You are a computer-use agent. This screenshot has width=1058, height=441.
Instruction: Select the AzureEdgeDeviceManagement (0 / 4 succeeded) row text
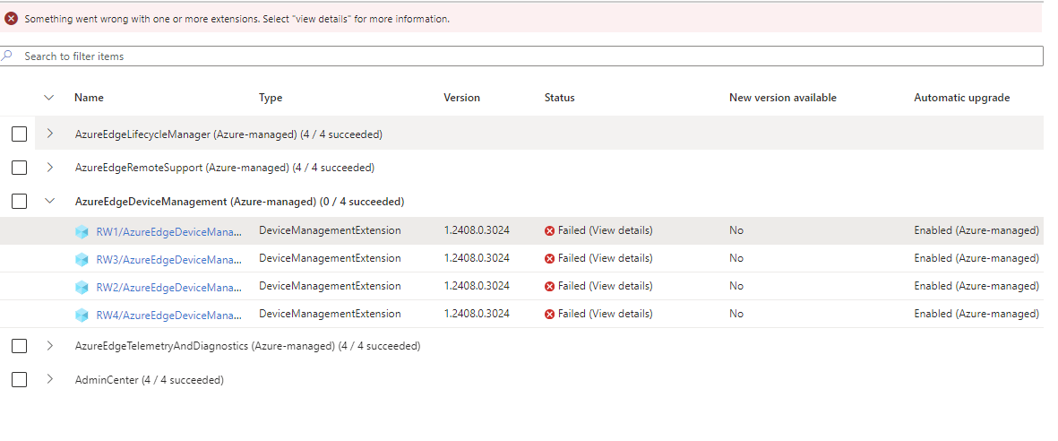coord(239,202)
